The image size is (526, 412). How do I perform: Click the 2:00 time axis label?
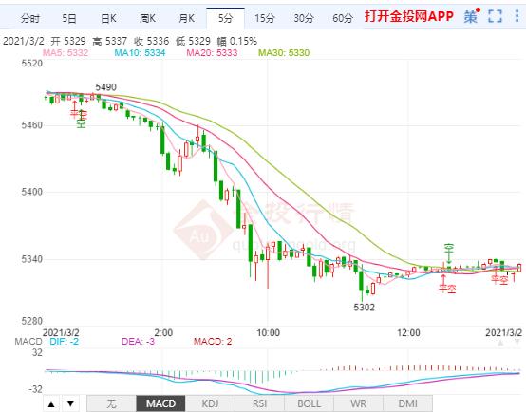[163, 333]
